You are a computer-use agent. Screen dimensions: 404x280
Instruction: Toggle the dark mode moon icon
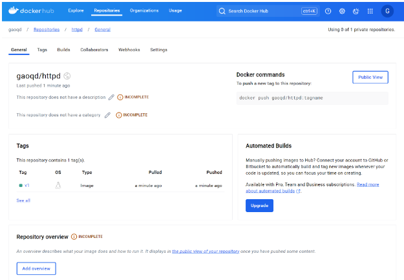pos(356,11)
